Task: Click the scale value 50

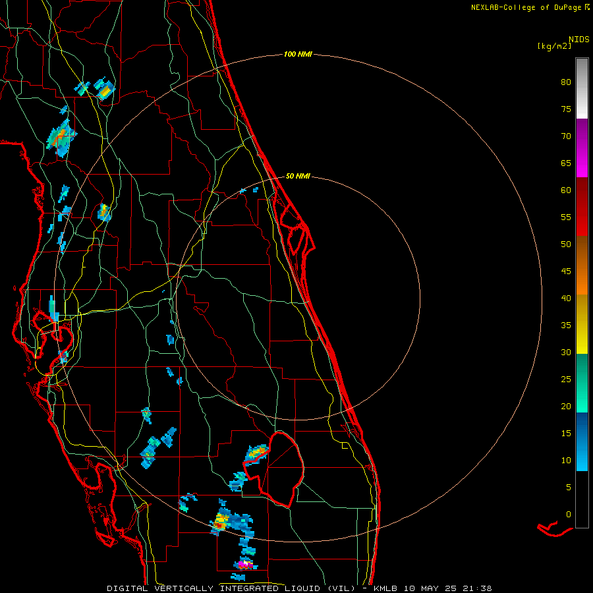Action: [x=566, y=244]
